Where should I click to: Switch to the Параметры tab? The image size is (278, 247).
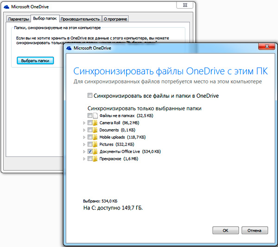[x=19, y=19]
